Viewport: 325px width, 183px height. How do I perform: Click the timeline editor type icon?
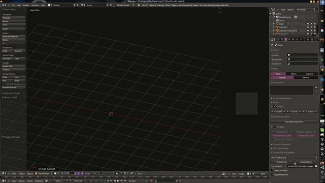click(4, 181)
